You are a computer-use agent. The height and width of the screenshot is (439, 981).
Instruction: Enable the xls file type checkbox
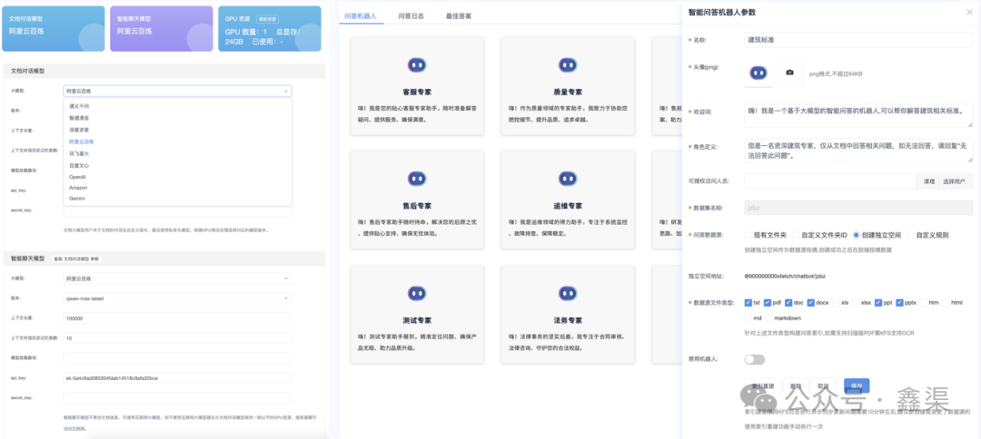point(837,302)
